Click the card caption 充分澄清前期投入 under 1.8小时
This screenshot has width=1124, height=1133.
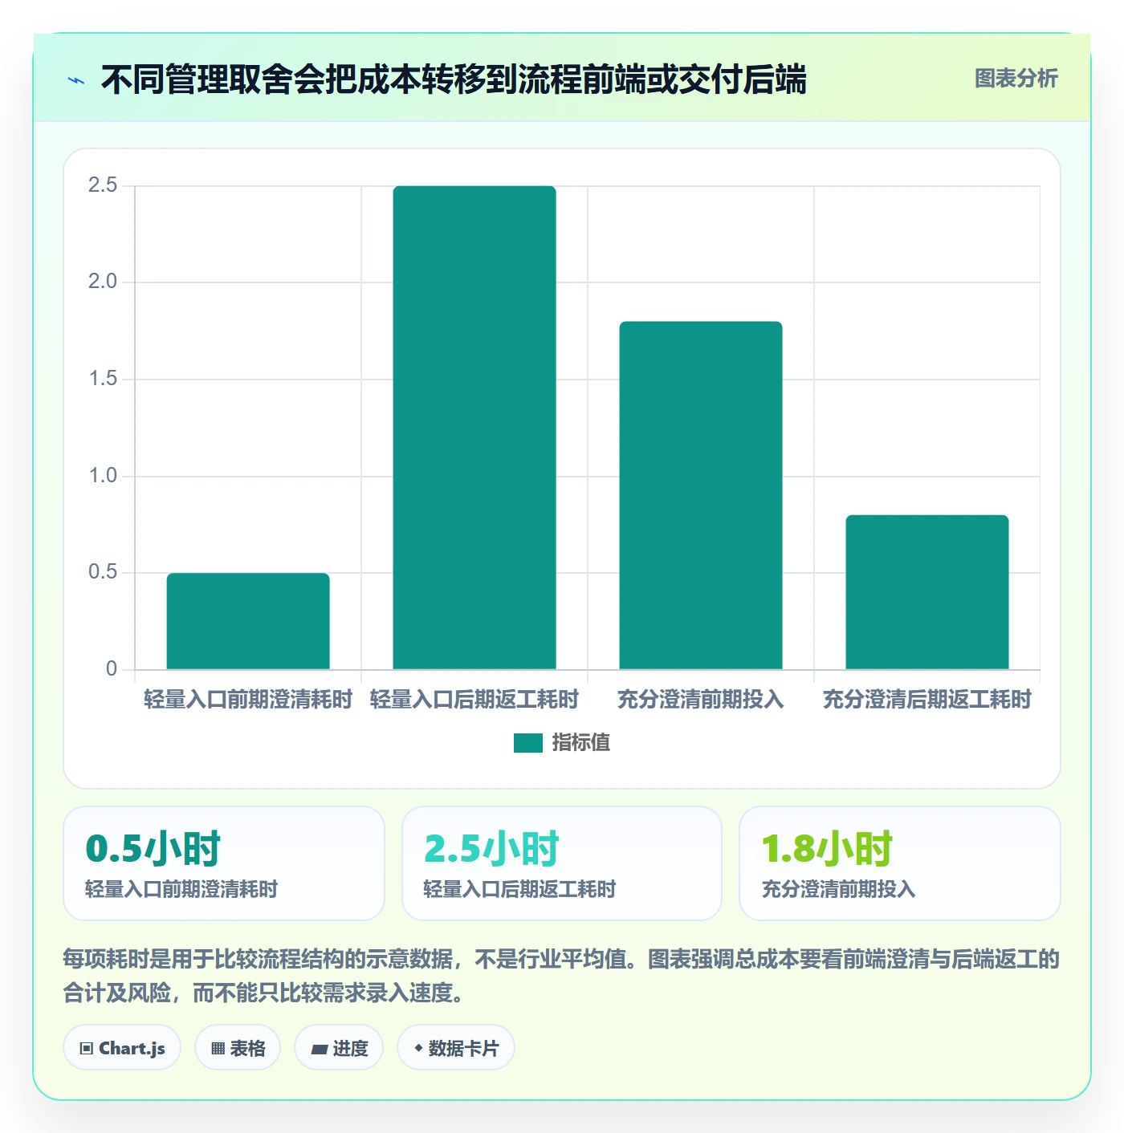pyautogui.click(x=838, y=889)
